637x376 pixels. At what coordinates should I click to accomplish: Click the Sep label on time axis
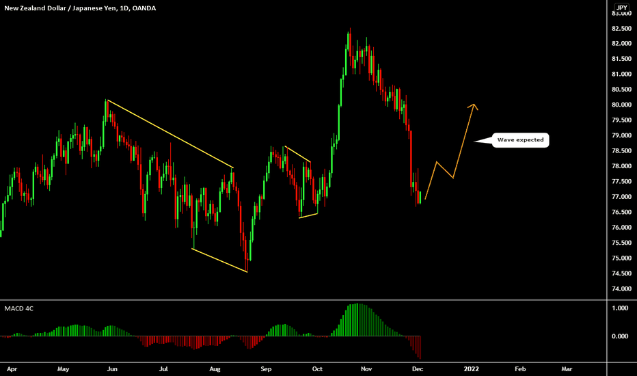pyautogui.click(x=266, y=369)
